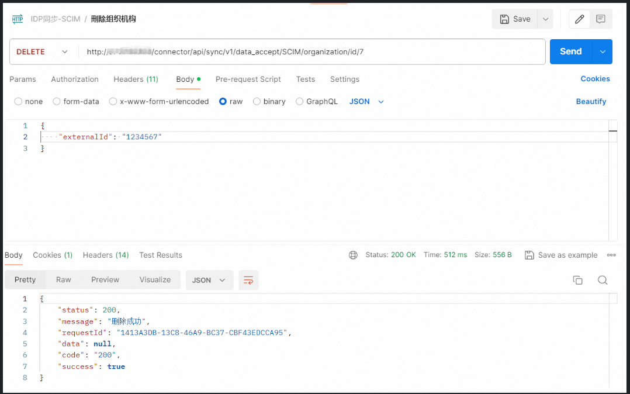Open the DELETE method dropdown

43,52
